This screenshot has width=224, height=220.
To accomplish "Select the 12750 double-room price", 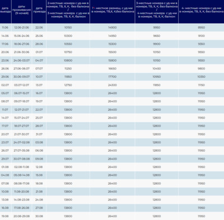I will tap(68, 85).
